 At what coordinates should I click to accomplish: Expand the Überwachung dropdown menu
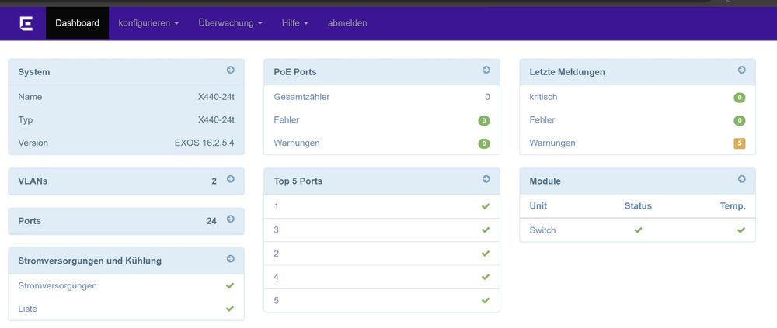pos(231,23)
